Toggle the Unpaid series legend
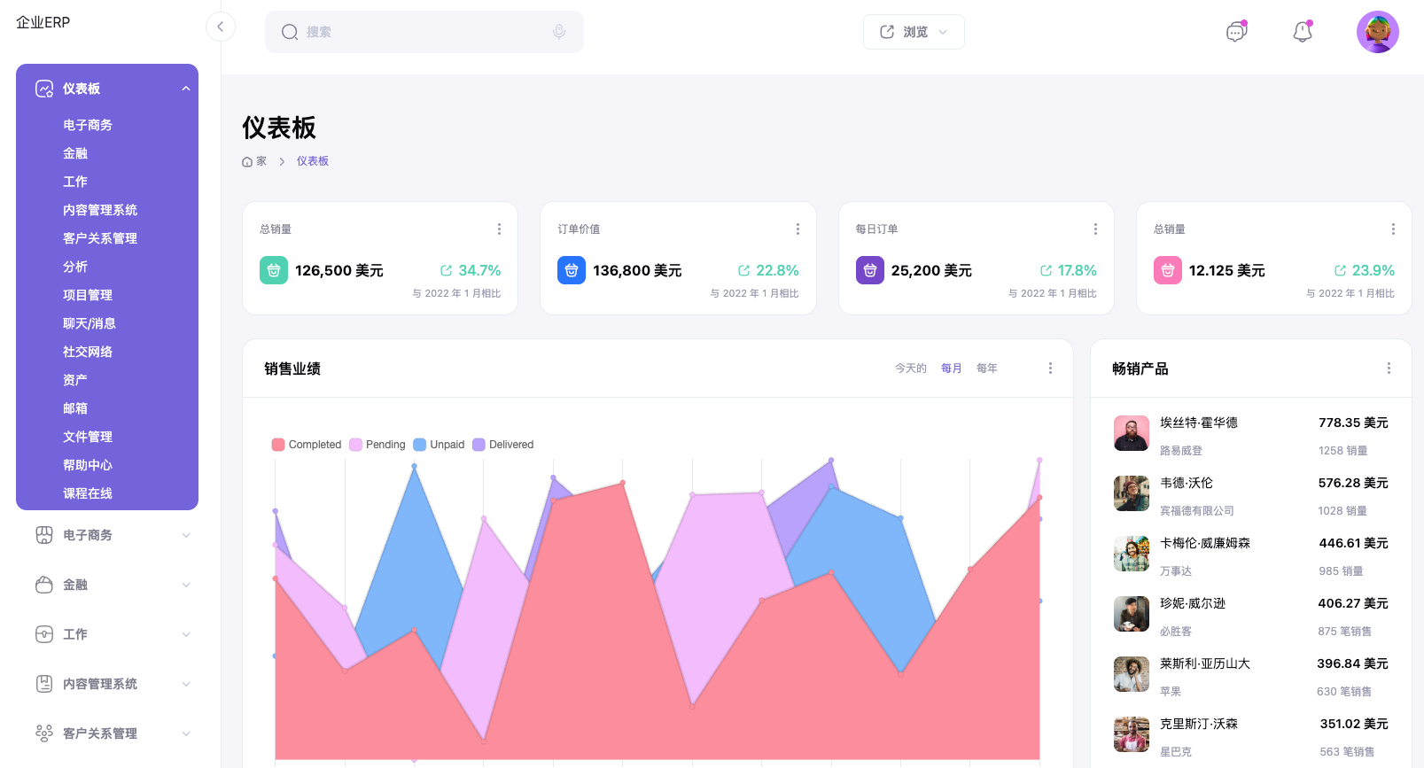Viewport: 1424px width, 768px height. (x=439, y=445)
